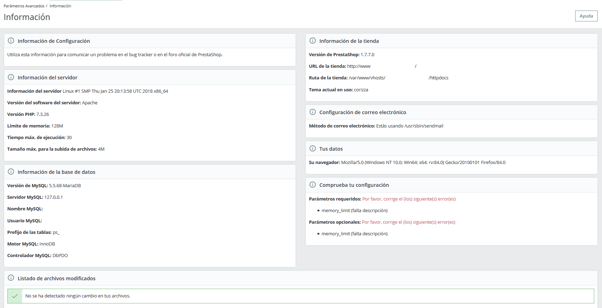
Task: Open the Ayuda help button
Action: 586,16
